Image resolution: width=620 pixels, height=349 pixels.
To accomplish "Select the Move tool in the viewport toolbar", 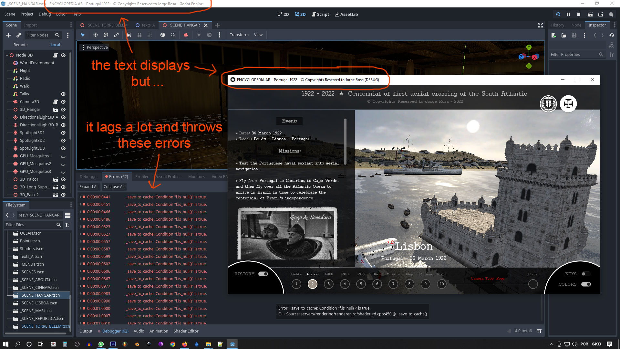I will 96,35.
